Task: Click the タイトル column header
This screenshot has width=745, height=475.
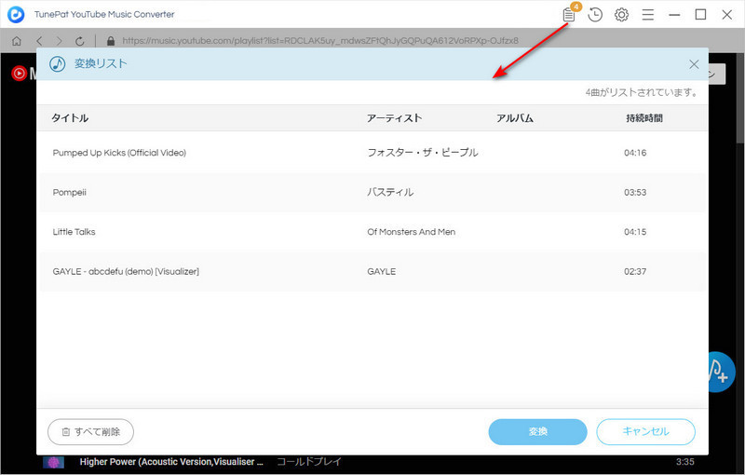Action: 70,117
